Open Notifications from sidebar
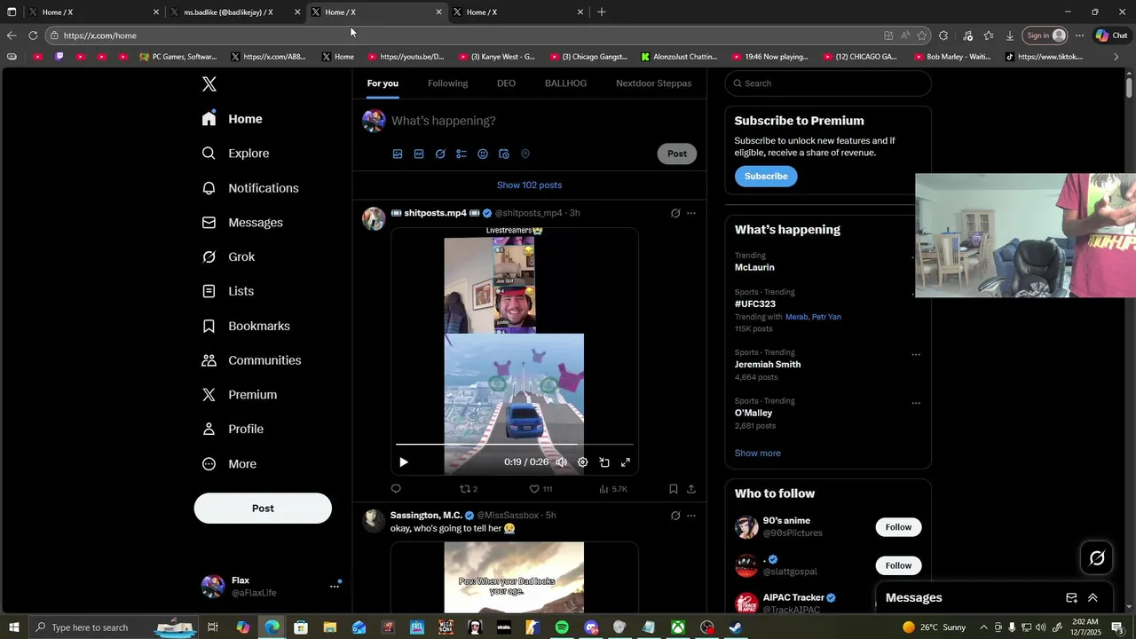The width and height of the screenshot is (1136, 639). pos(250,188)
